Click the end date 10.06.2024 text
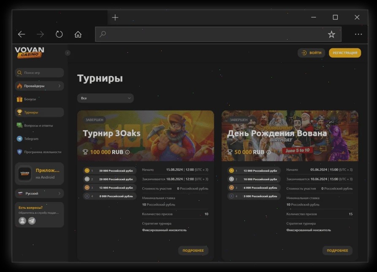The image size is (377, 272). coord(319,179)
